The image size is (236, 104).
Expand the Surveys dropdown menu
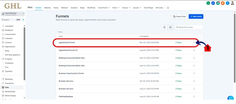click(126, 8)
